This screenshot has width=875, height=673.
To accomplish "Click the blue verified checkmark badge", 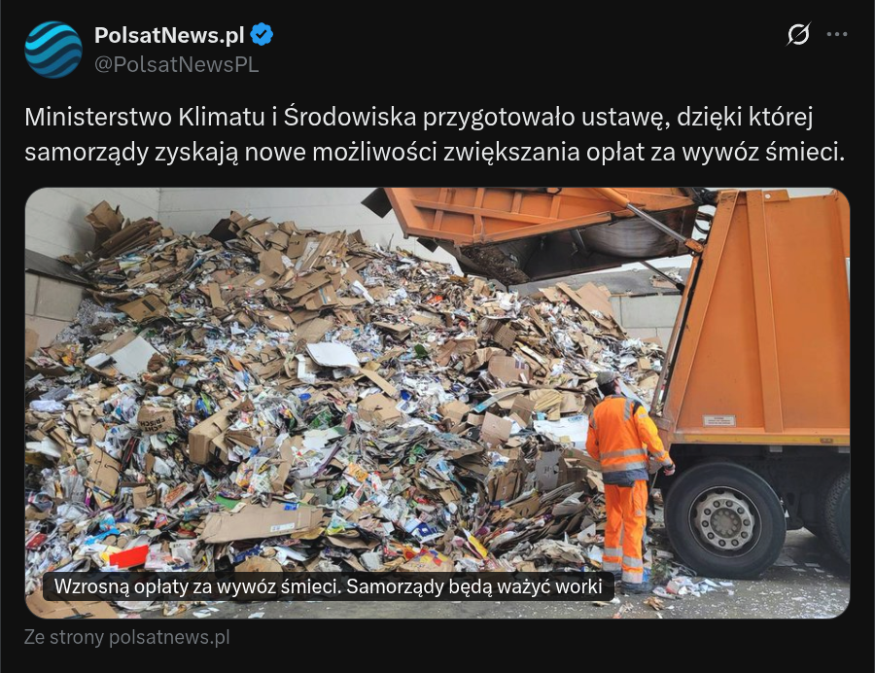I will click(x=262, y=35).
